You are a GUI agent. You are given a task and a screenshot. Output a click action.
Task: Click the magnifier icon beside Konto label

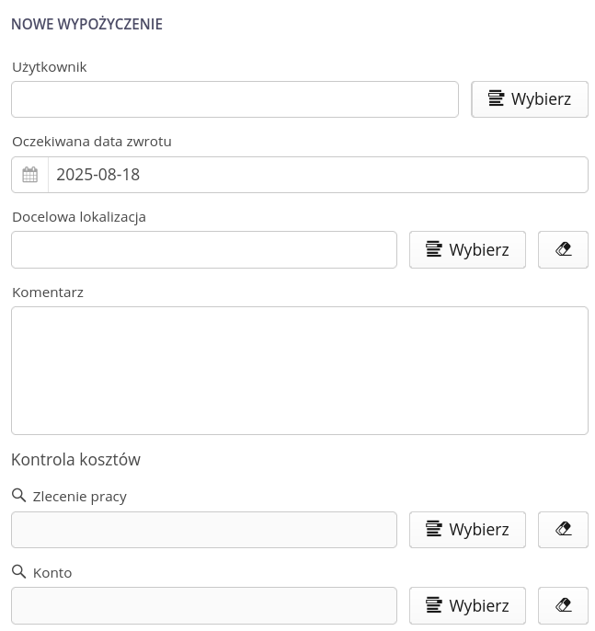pyautogui.click(x=18, y=572)
